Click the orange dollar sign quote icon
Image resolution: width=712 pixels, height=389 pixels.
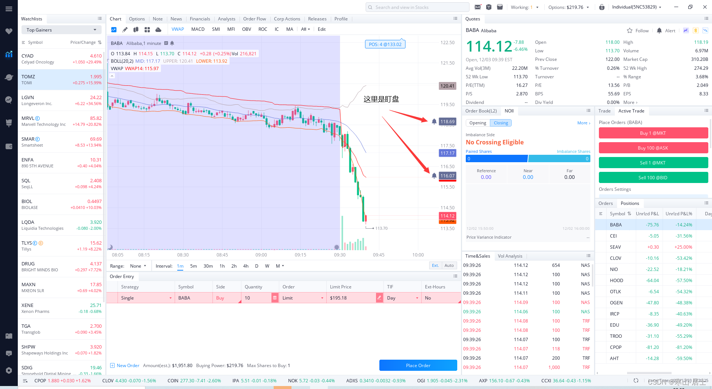pyautogui.click(x=696, y=30)
